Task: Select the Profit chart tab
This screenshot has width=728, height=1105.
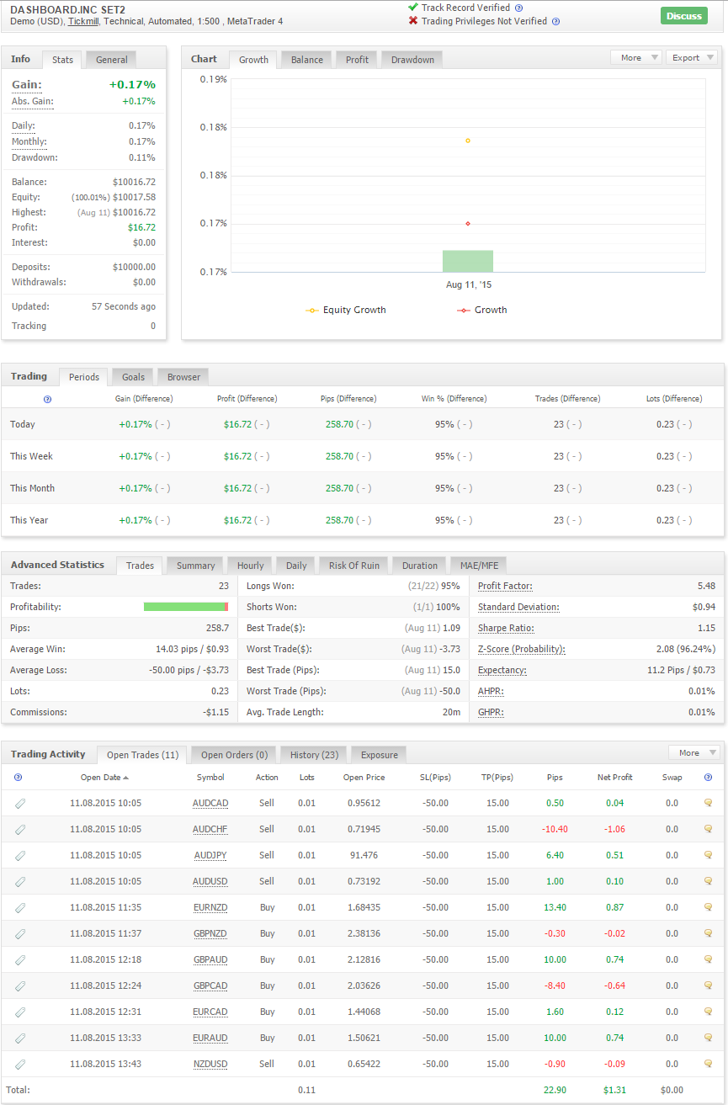Action: tap(357, 60)
